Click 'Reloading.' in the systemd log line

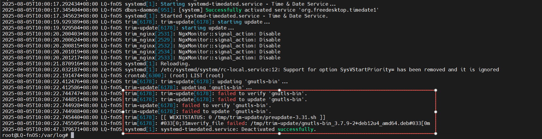point(175,64)
